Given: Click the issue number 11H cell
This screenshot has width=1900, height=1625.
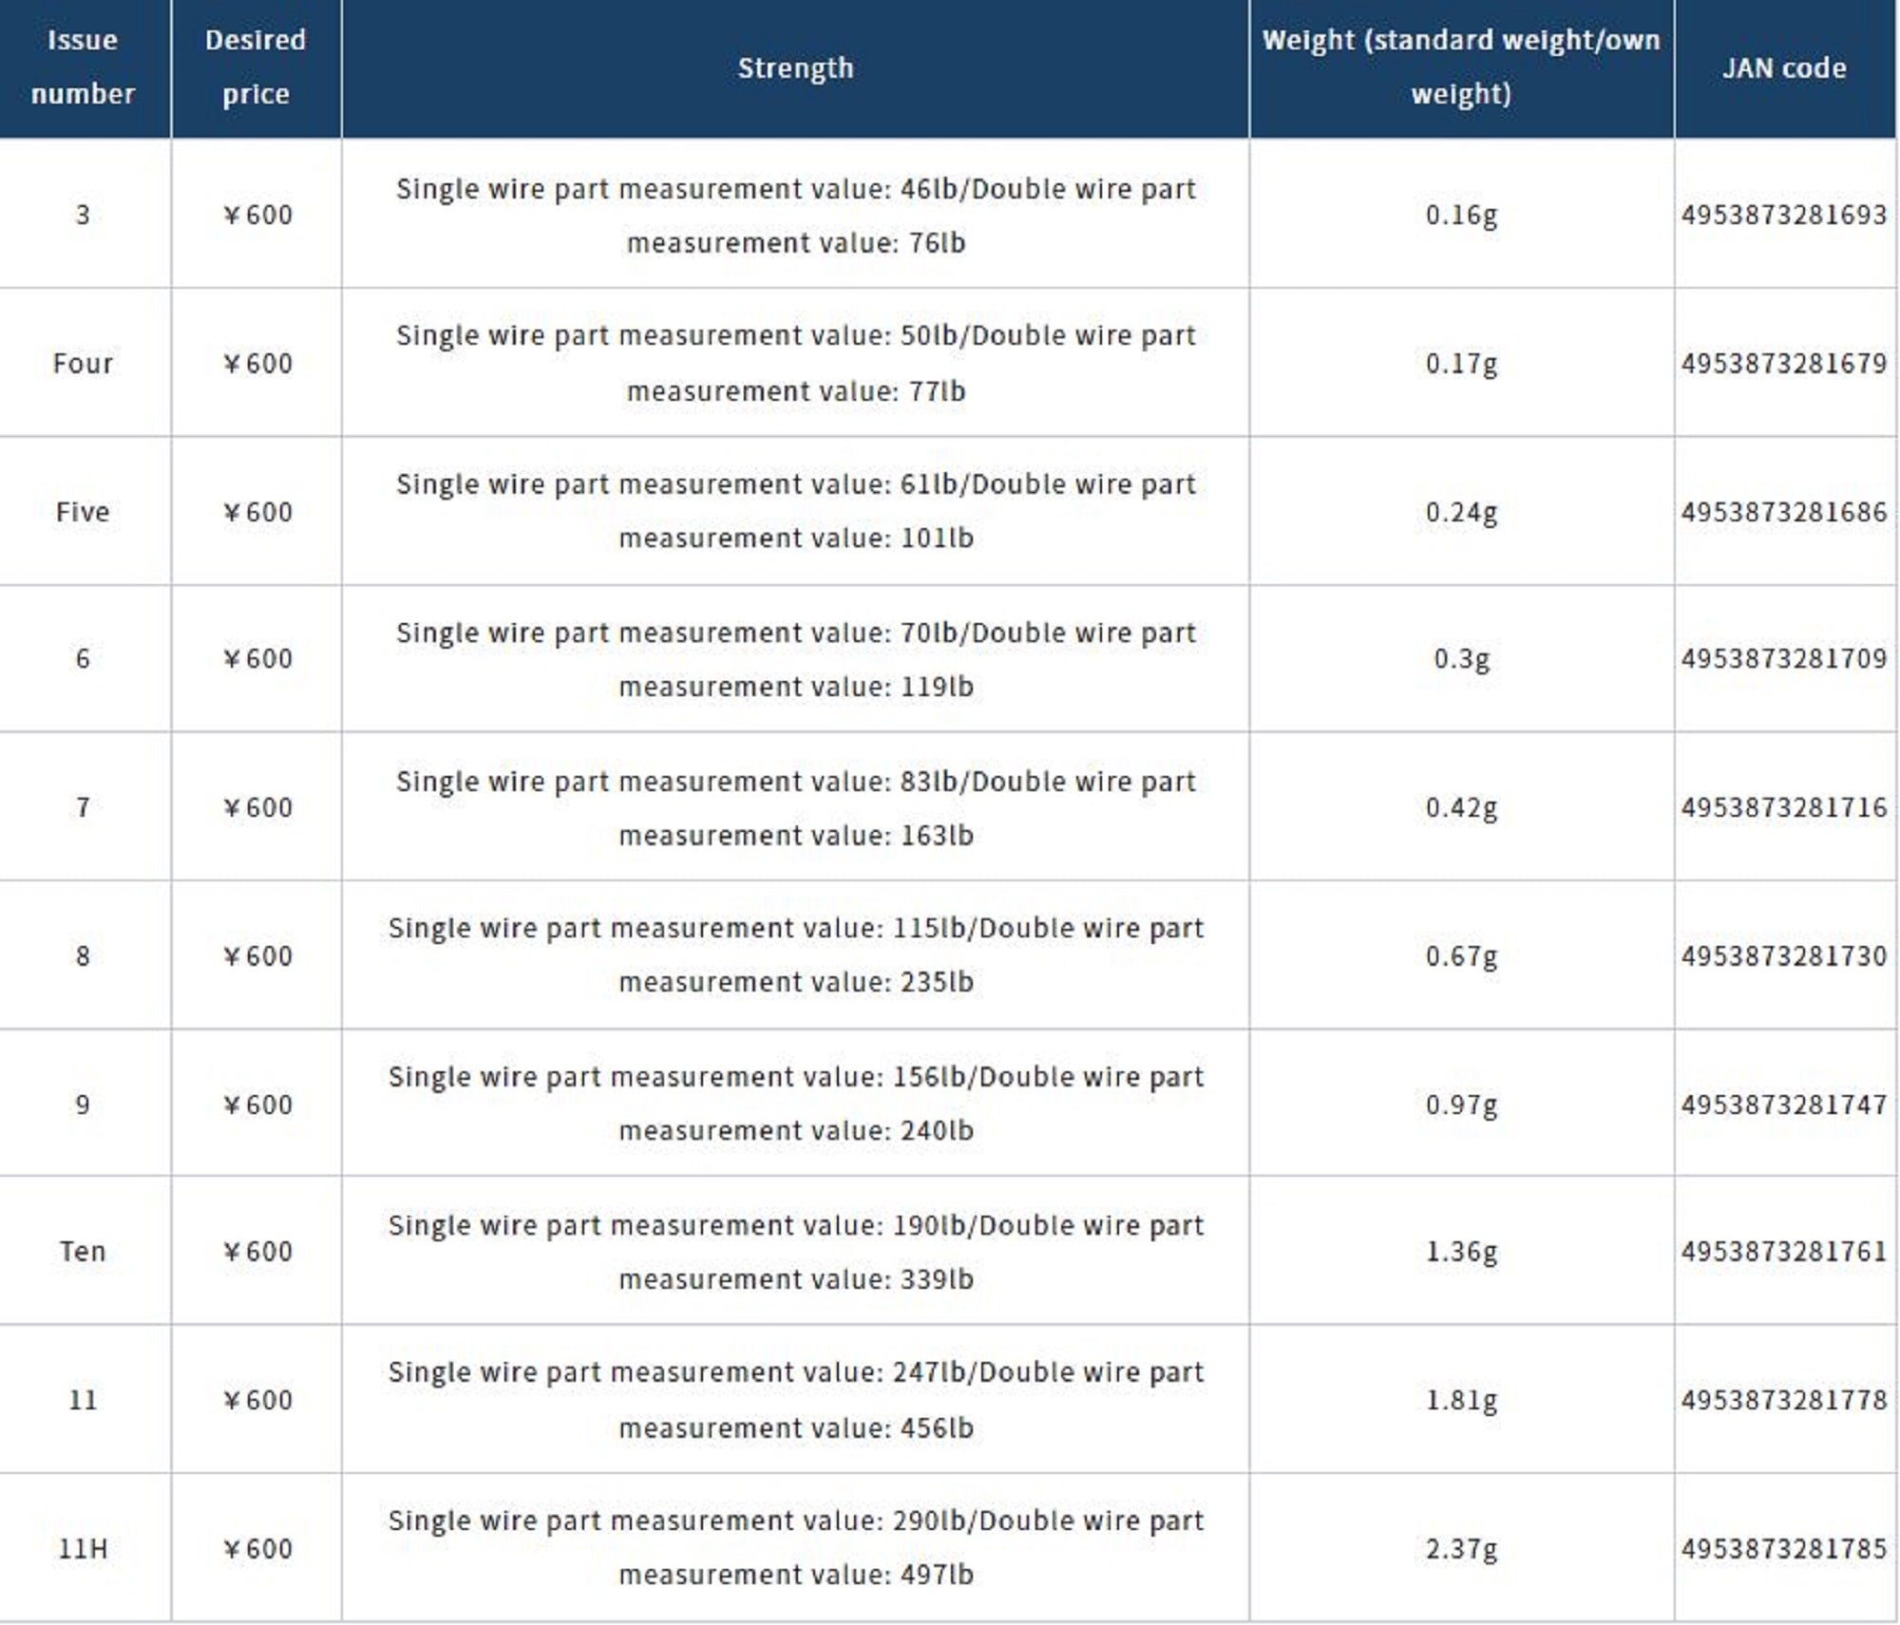Looking at the screenshot, I should pos(83,1549).
